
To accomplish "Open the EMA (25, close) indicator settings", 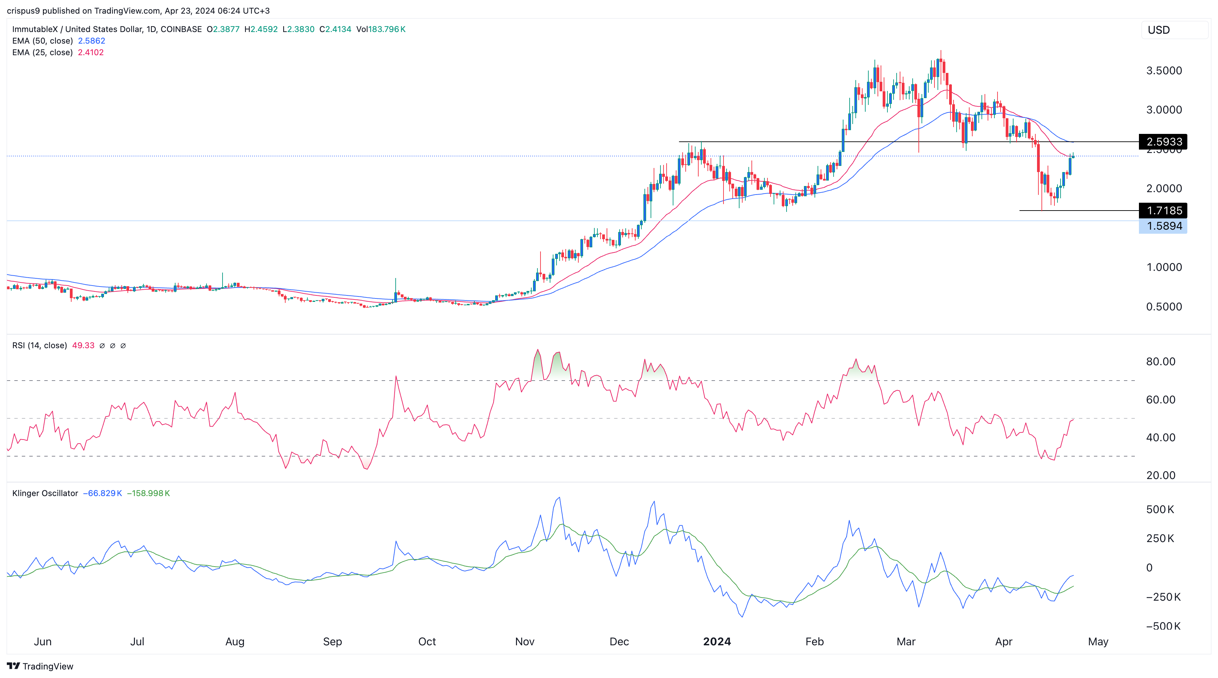I will (43, 52).
